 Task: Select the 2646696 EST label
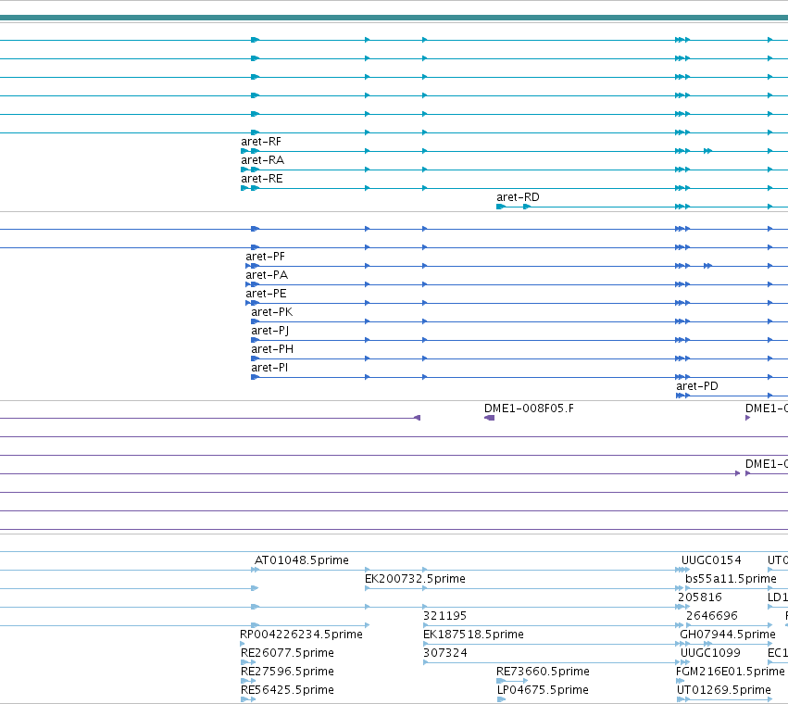point(712,616)
